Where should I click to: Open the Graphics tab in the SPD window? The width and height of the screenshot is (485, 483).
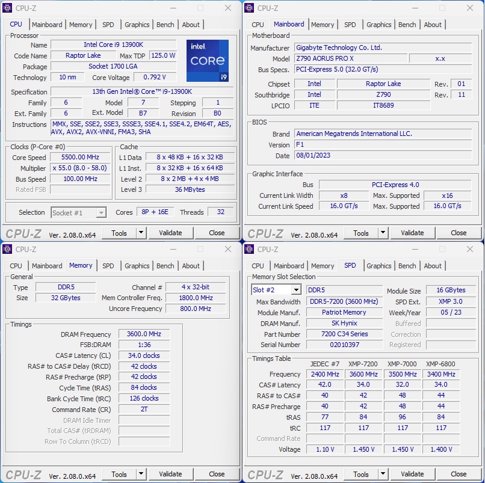(x=379, y=266)
